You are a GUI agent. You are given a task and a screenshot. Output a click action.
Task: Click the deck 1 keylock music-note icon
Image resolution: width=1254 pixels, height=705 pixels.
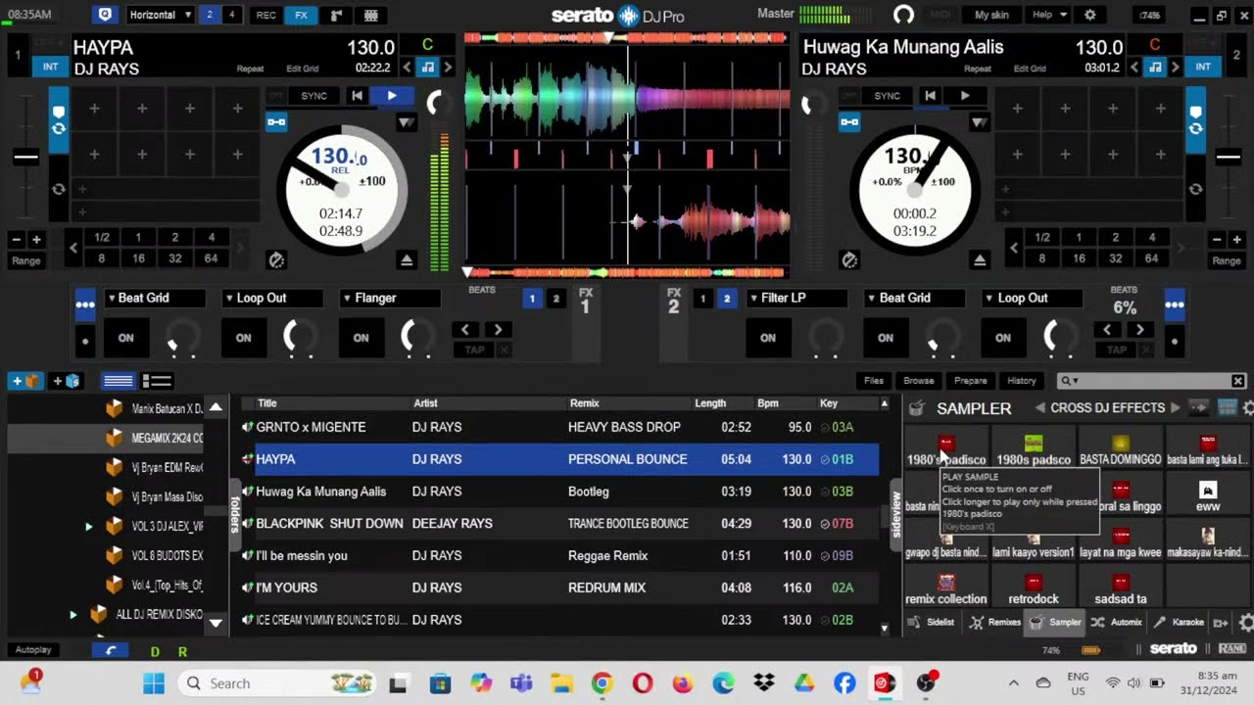click(x=427, y=67)
